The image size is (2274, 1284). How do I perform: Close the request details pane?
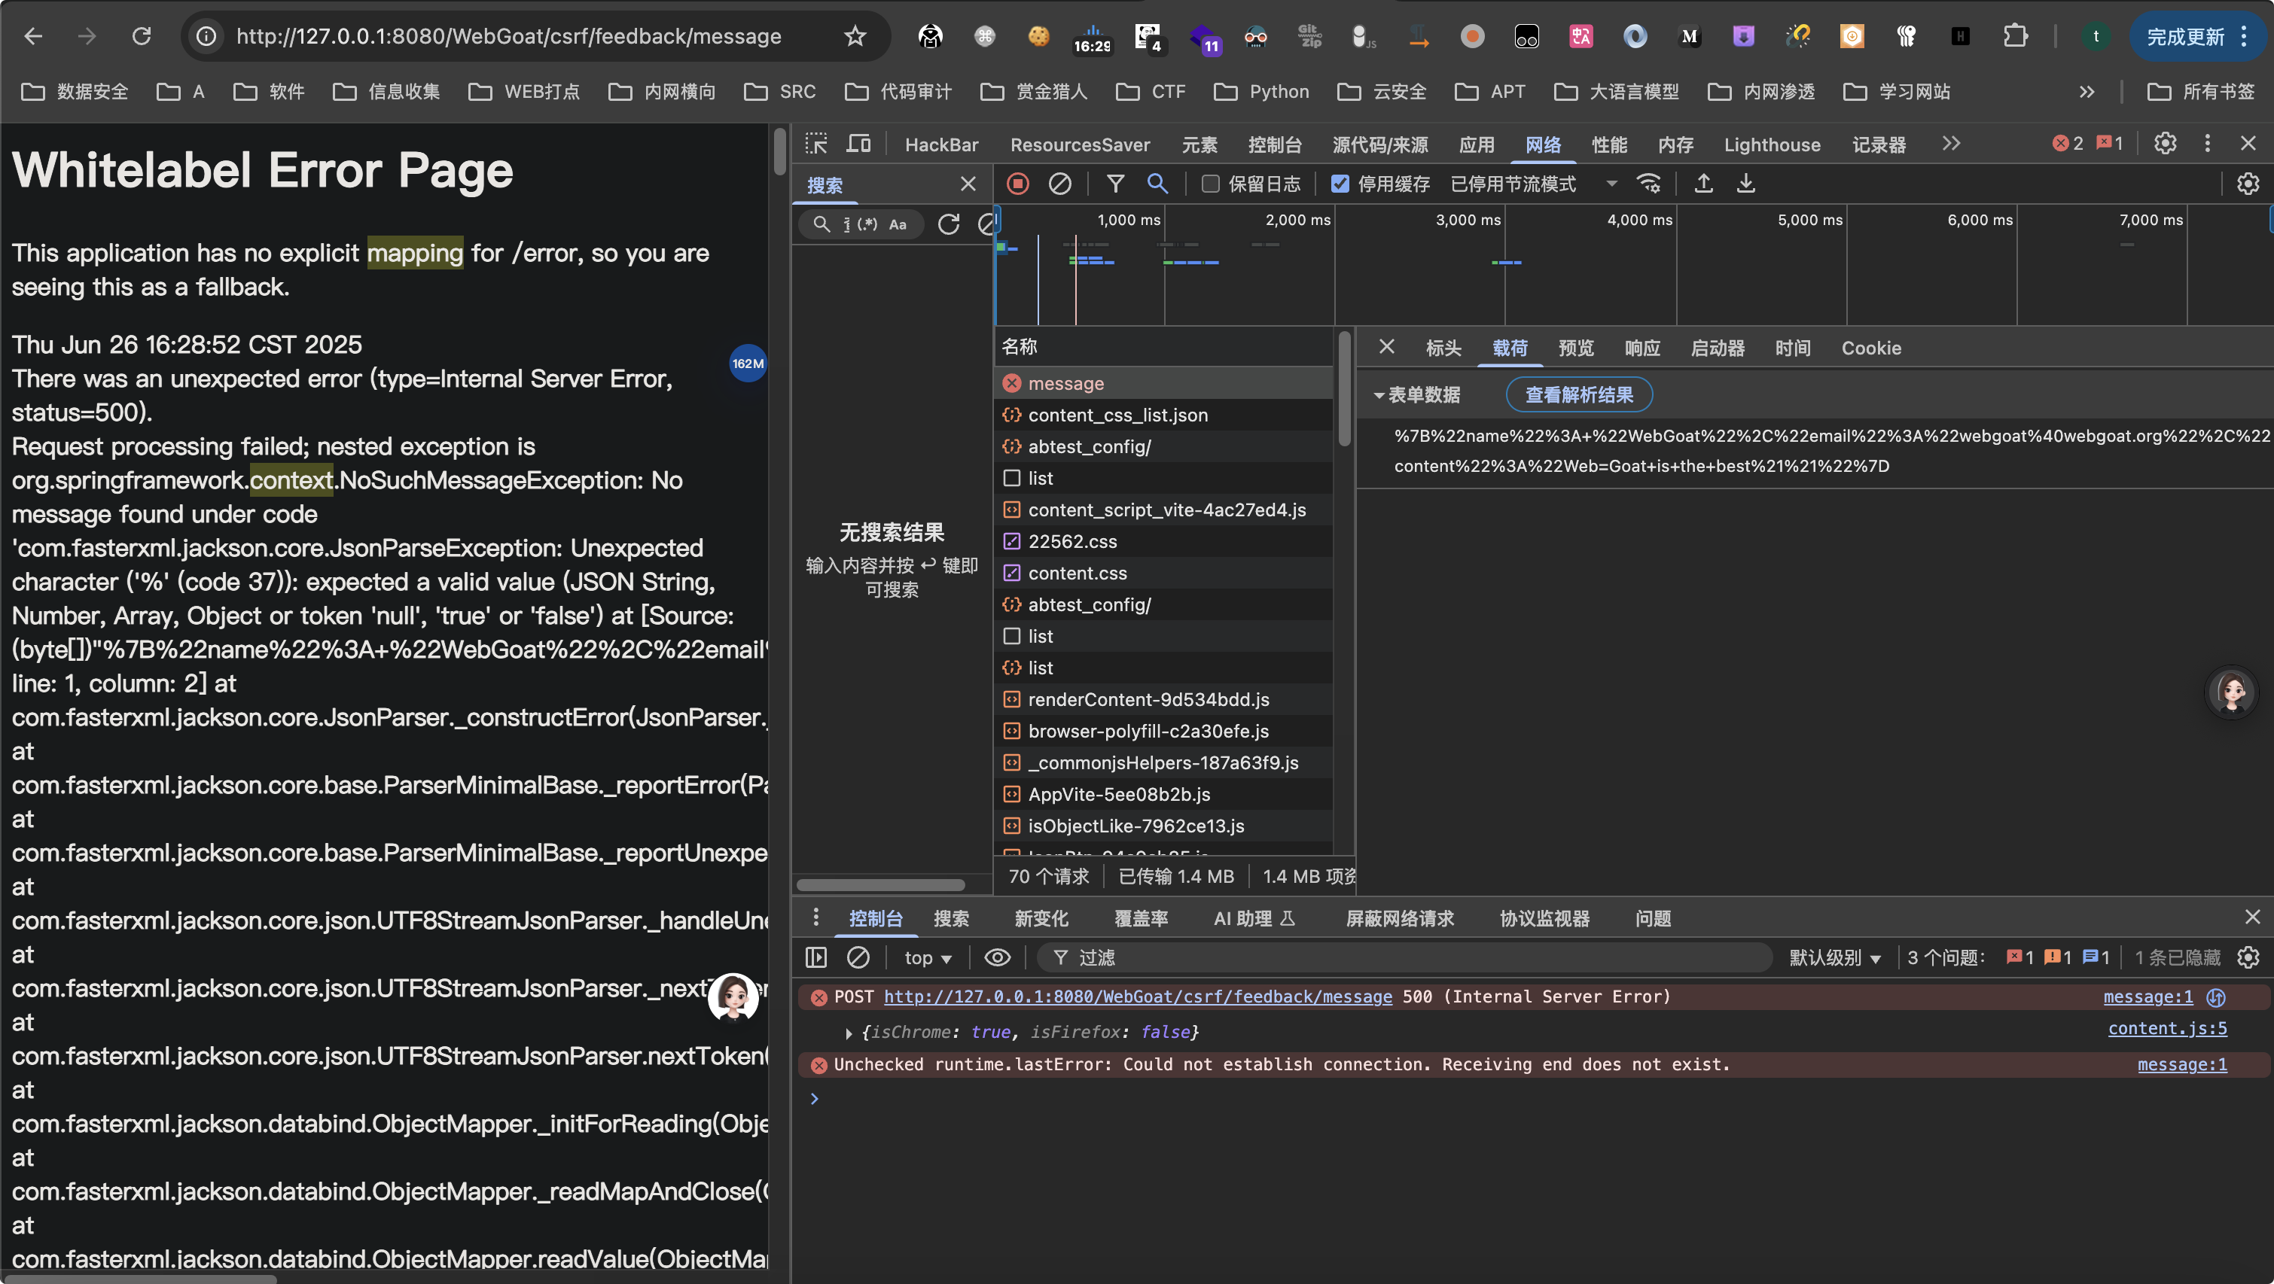[1386, 347]
